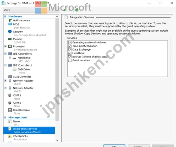Expand the VNET1 Network Adapter node

(5, 80)
